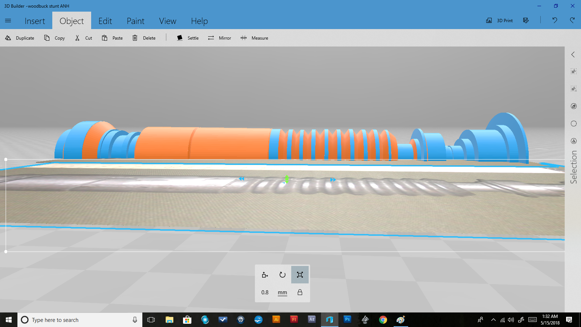Show hidden system tray icons
This screenshot has width=581, height=327.
[x=493, y=320]
